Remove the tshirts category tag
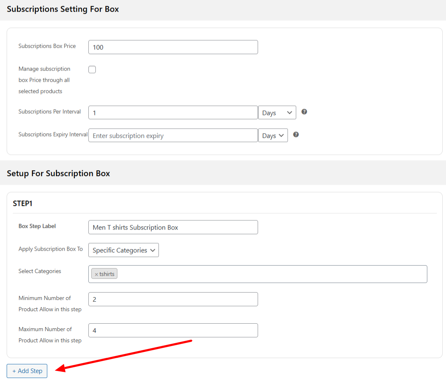This screenshot has width=446, height=388. click(96, 274)
